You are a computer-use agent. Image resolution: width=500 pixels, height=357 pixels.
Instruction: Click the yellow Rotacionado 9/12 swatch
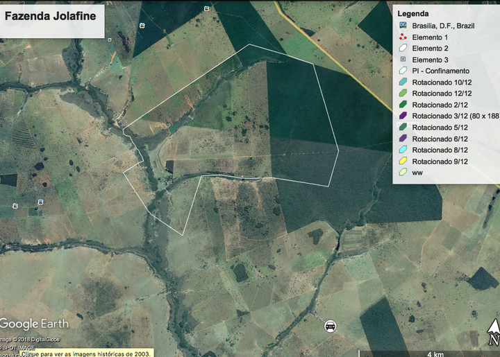403,161
